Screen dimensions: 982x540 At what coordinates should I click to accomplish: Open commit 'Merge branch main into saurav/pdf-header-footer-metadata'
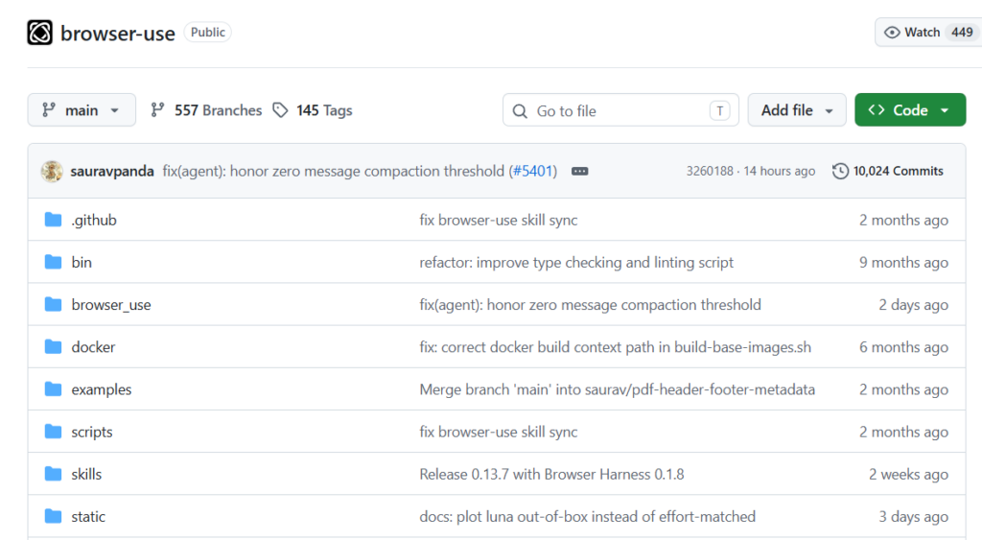click(x=618, y=389)
